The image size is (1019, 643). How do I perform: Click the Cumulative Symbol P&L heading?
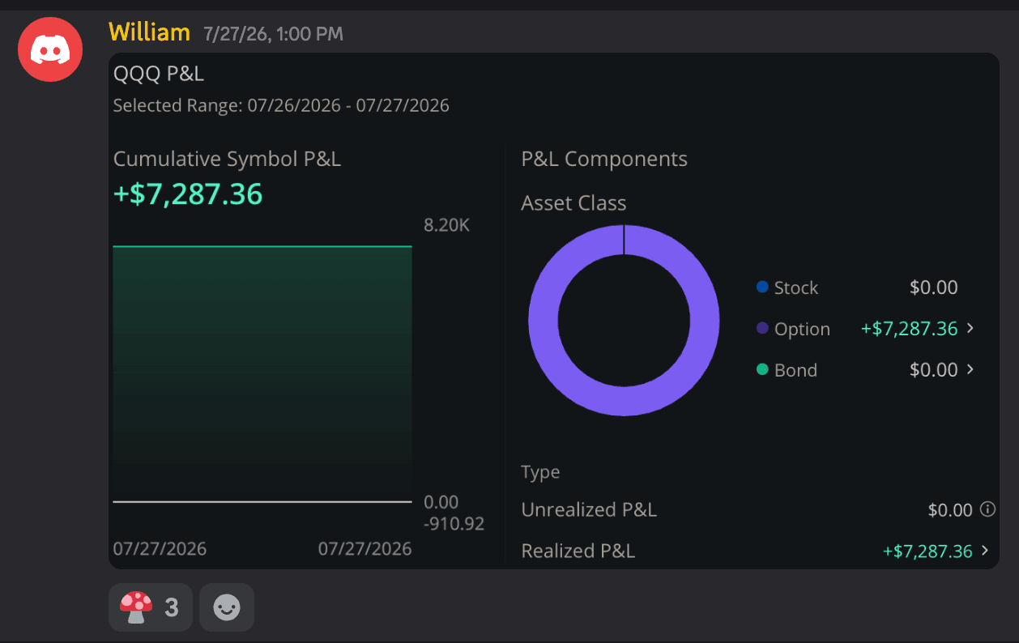tap(227, 160)
